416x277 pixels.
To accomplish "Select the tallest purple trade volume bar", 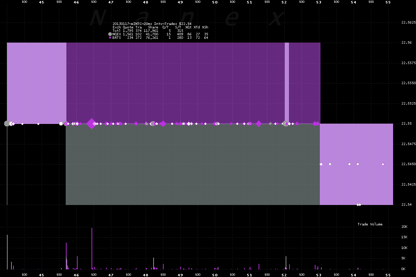I will tap(92, 248).
